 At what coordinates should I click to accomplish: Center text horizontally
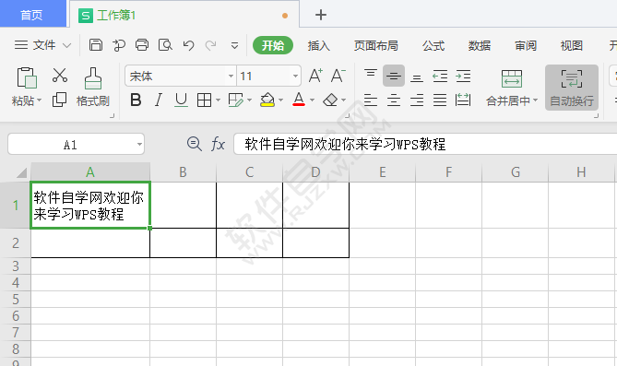click(394, 100)
